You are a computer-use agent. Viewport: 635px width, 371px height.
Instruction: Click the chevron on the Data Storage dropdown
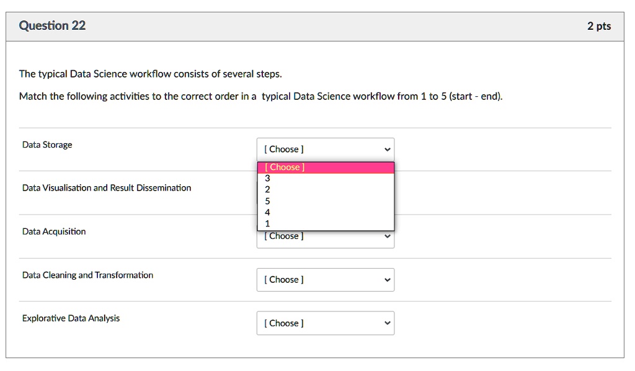[388, 149]
